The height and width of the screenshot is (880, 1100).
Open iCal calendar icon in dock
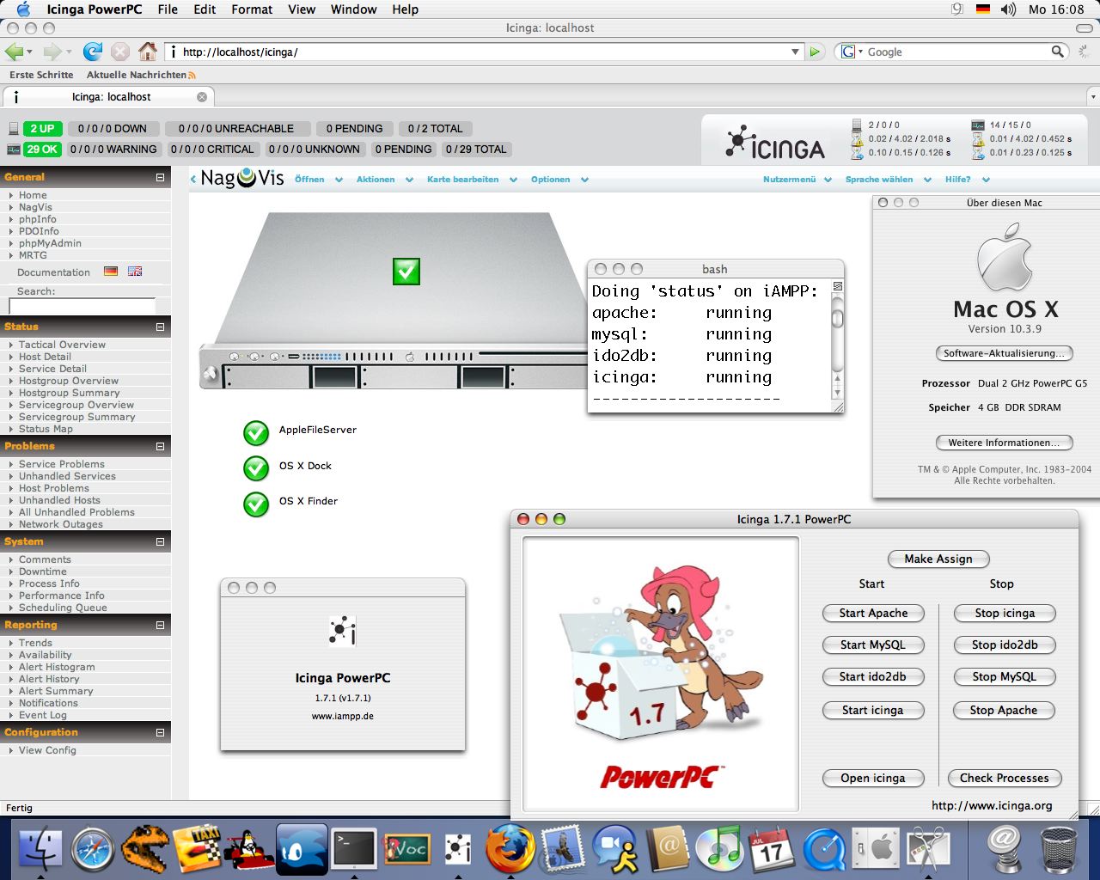771,849
